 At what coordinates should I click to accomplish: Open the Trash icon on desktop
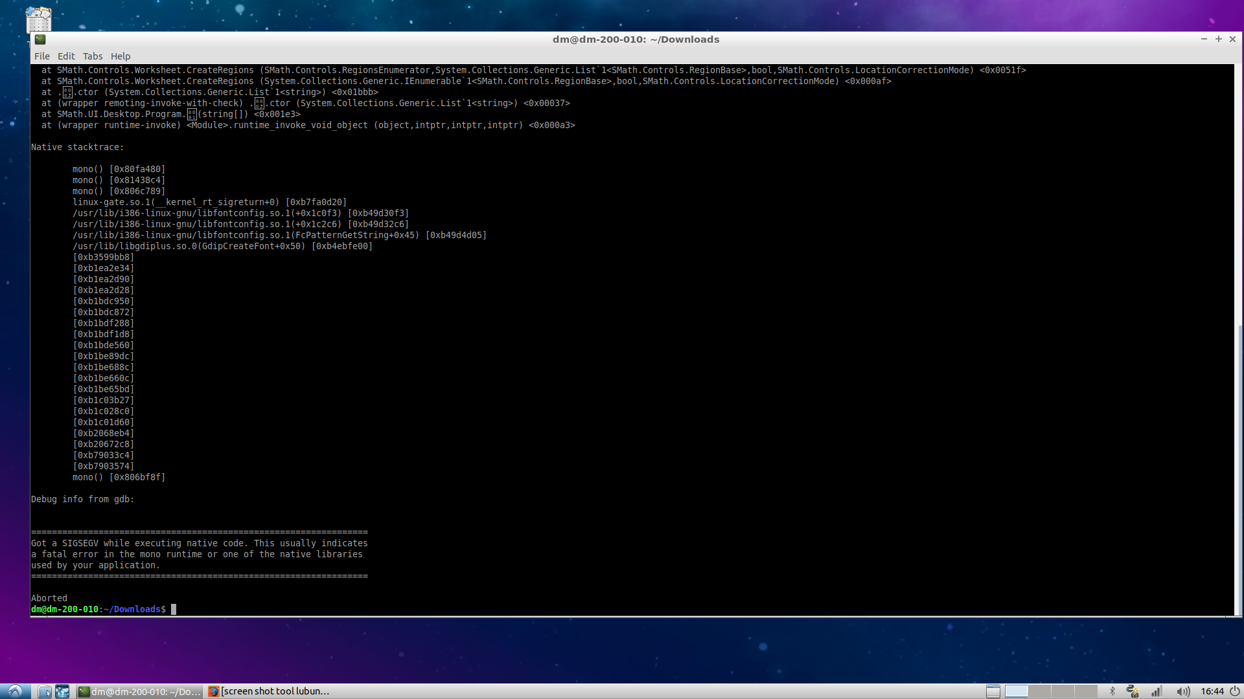pos(38,19)
